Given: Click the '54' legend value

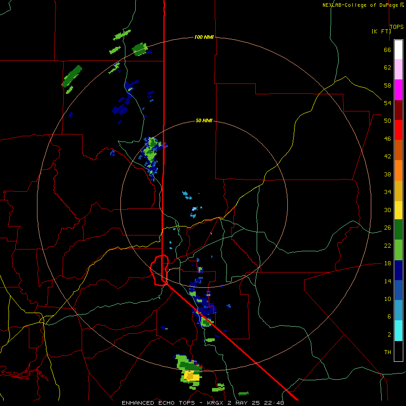Looking at the screenshot, I should click(x=388, y=103).
